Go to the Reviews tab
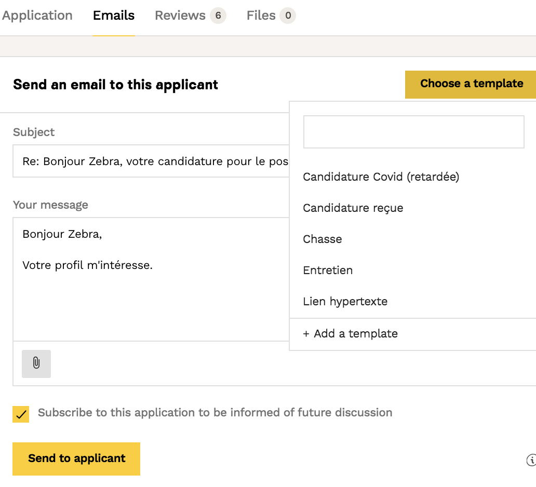This screenshot has height=487, width=536. click(x=180, y=16)
